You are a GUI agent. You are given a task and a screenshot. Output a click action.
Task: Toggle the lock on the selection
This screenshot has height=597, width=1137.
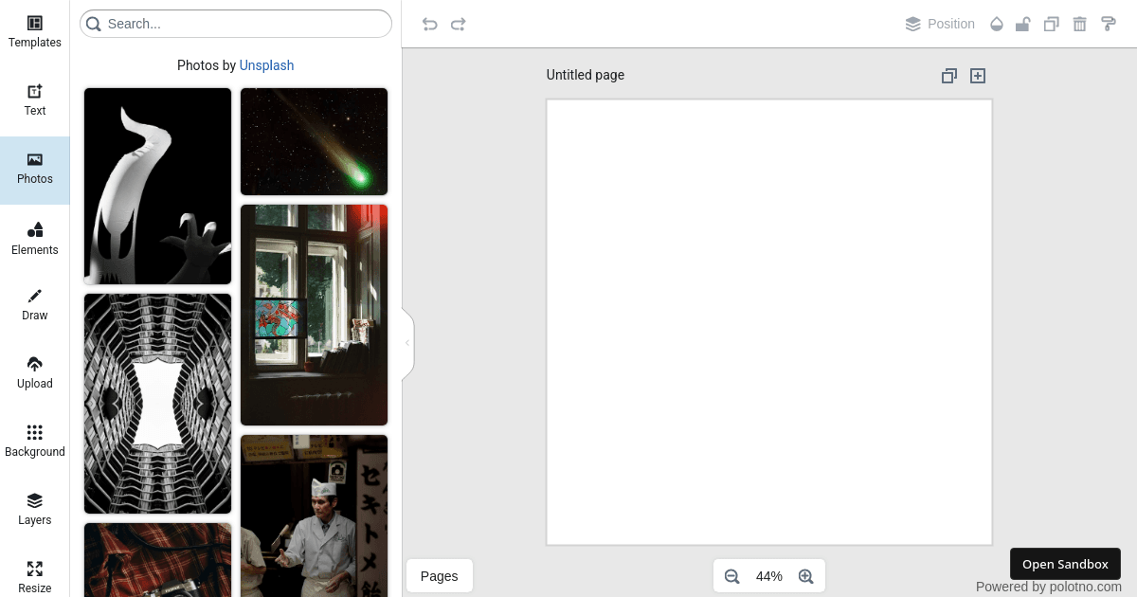pyautogui.click(x=1022, y=24)
